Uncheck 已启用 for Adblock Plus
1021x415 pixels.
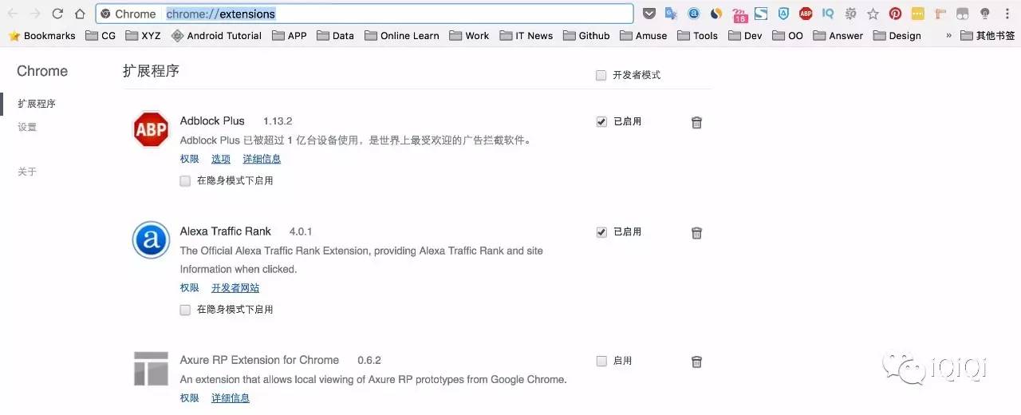pyautogui.click(x=601, y=121)
